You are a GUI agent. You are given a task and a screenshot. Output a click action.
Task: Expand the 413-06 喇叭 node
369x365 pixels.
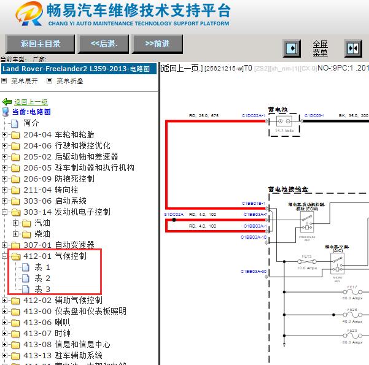(x=4, y=323)
